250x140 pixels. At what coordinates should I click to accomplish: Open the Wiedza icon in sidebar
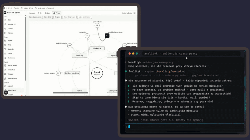coord(5,74)
